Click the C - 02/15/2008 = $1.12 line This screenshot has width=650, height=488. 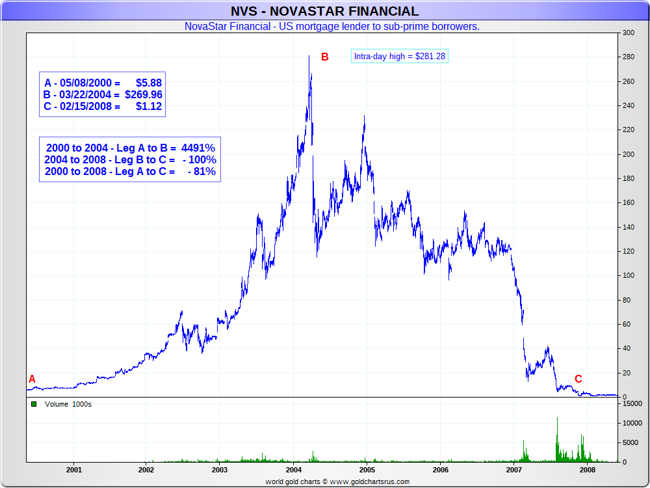pos(103,106)
